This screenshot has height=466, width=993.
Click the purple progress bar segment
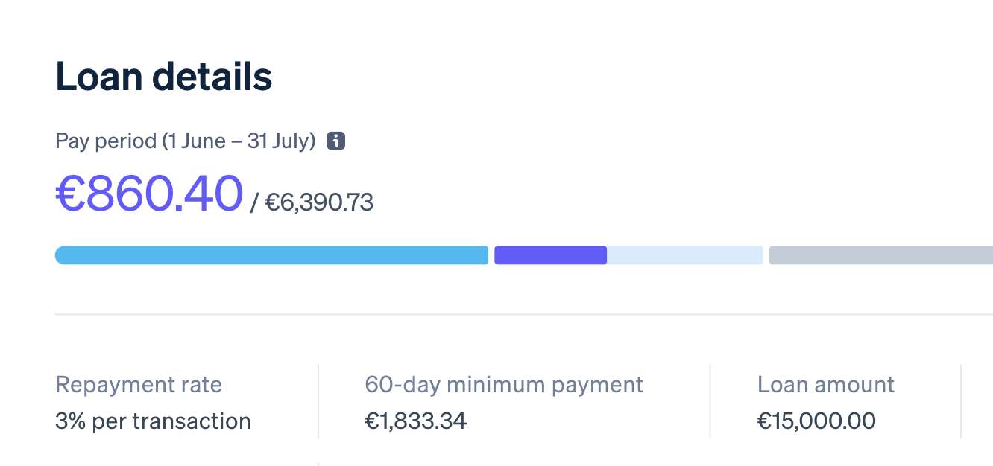coord(550,255)
